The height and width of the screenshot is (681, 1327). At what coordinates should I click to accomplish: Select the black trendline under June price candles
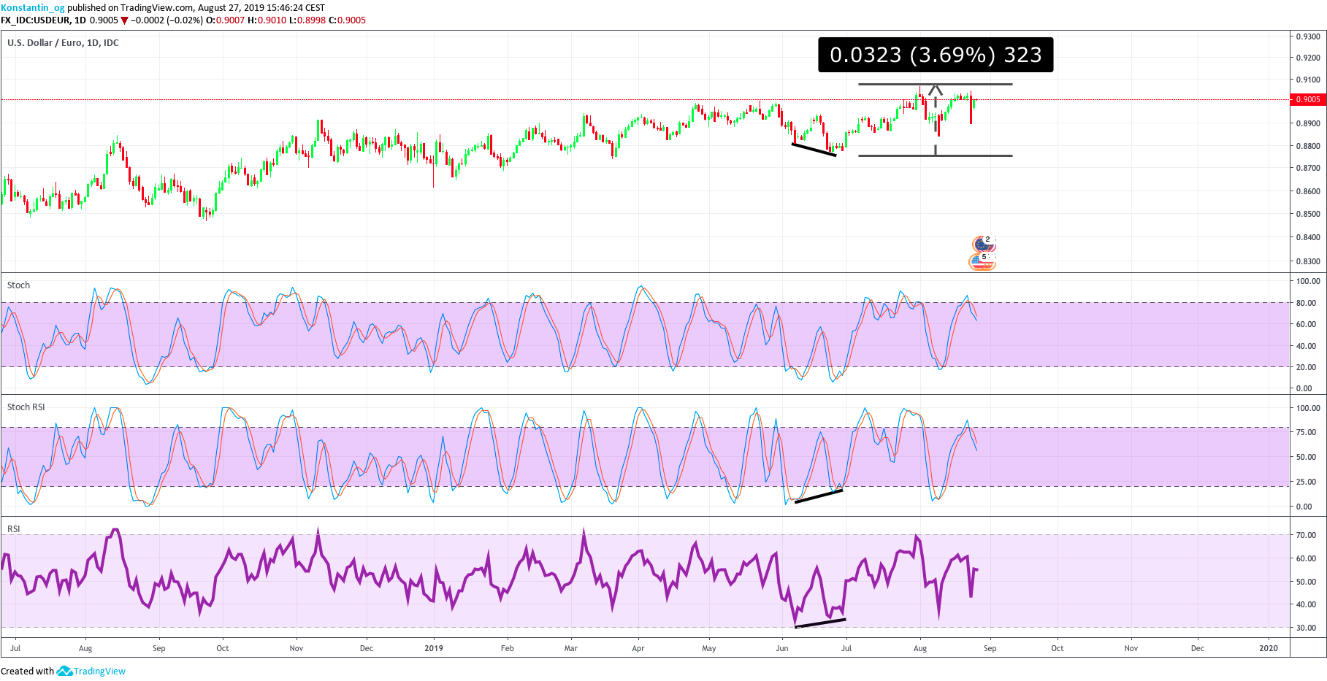click(814, 150)
